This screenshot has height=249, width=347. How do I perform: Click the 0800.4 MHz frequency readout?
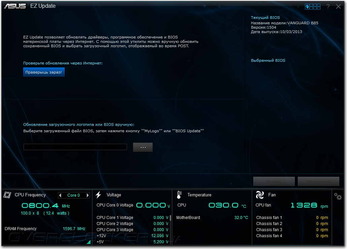[46, 205]
